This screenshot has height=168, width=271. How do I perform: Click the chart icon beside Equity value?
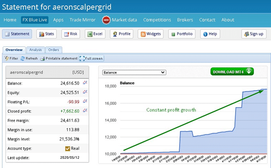pos(85,92)
